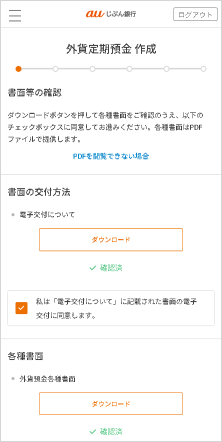Click the 電子交付について bullet item
Image resolution: width=222 pixels, height=442 pixels.
coord(47,215)
